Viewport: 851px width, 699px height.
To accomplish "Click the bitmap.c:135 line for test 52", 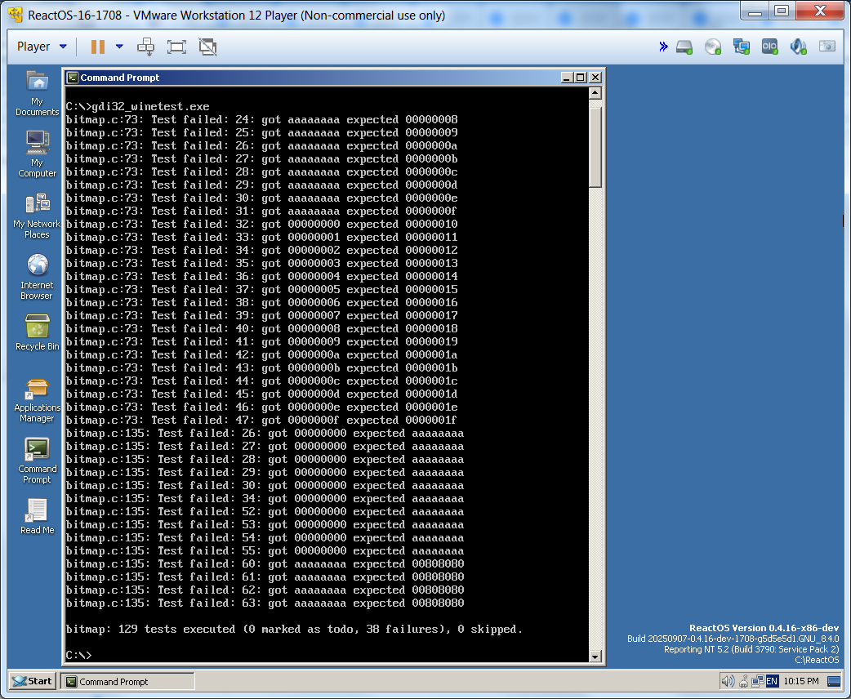I will pos(265,511).
